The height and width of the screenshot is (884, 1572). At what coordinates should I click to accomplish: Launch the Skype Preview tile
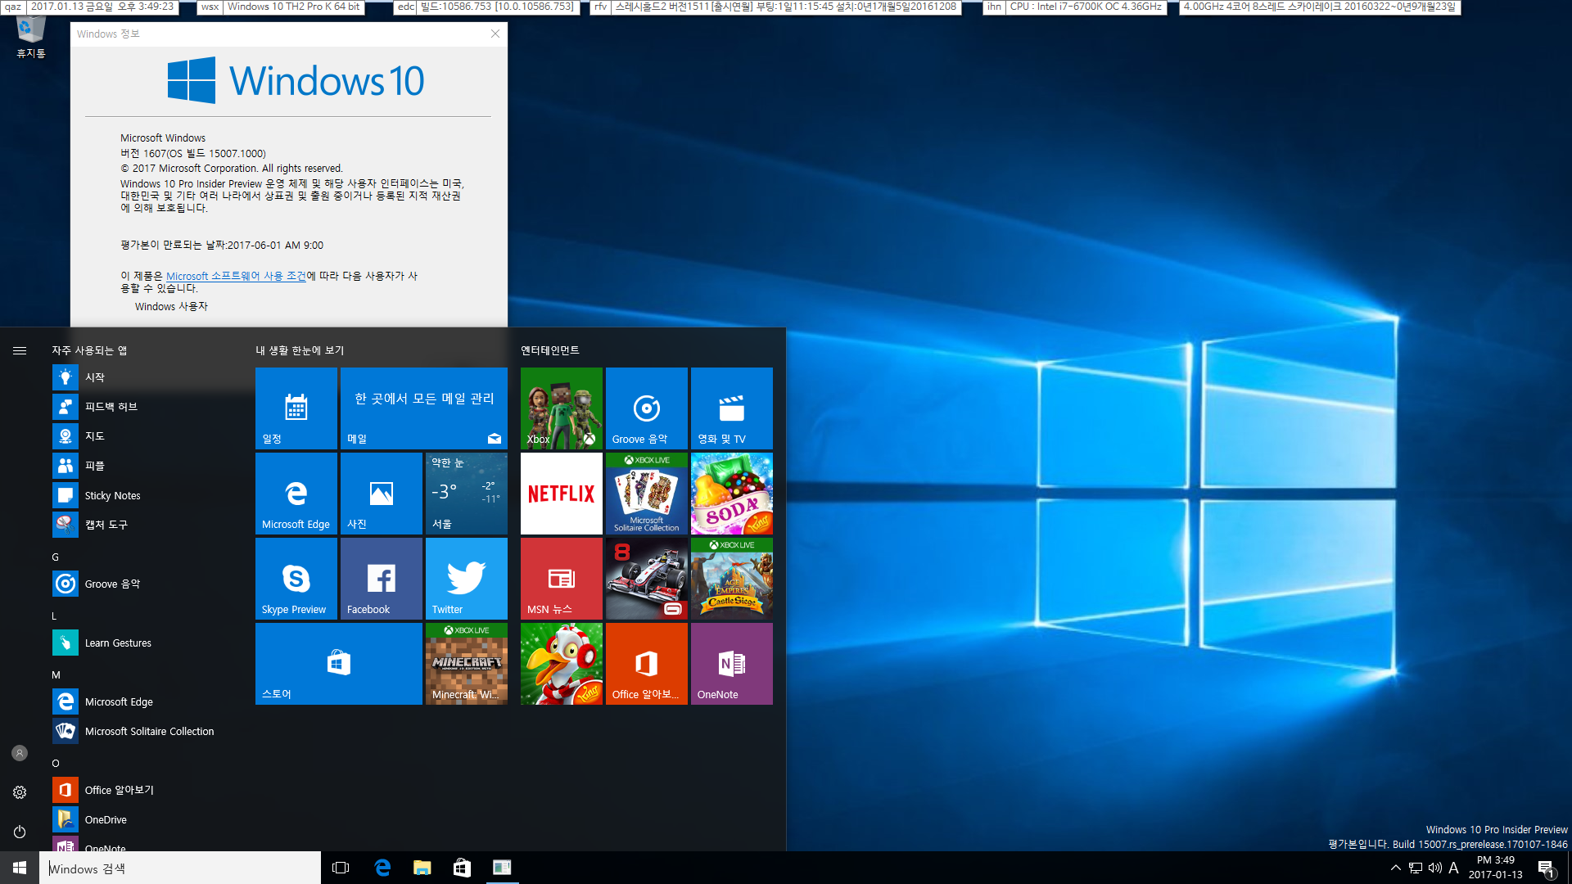pos(296,579)
